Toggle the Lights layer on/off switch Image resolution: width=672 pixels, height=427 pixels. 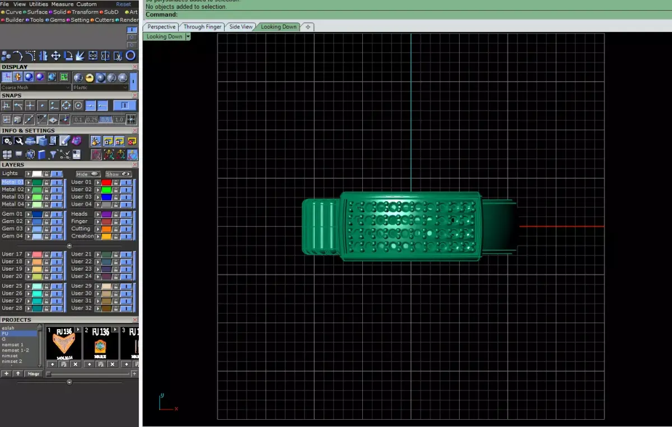(57, 173)
